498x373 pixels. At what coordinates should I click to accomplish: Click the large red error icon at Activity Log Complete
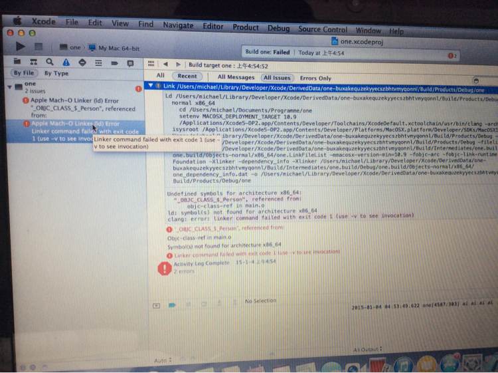[x=165, y=268]
